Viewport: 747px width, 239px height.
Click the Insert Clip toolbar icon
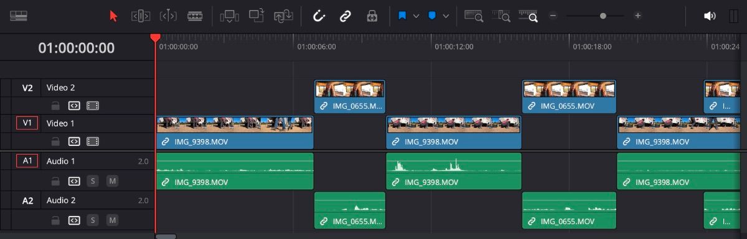[x=230, y=16]
